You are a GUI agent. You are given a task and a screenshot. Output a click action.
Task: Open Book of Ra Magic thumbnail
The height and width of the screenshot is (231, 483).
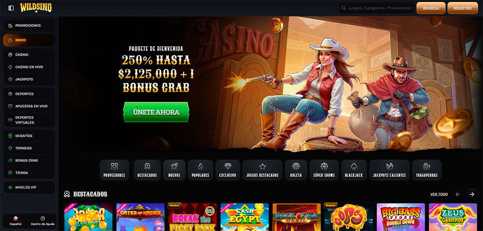coord(297,217)
